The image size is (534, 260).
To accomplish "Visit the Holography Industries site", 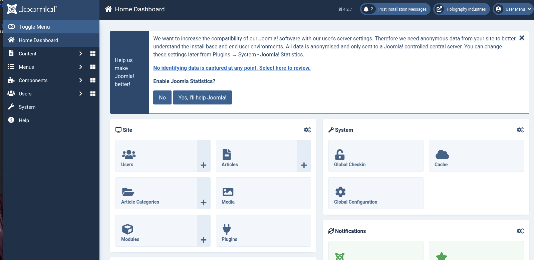I will click(462, 9).
